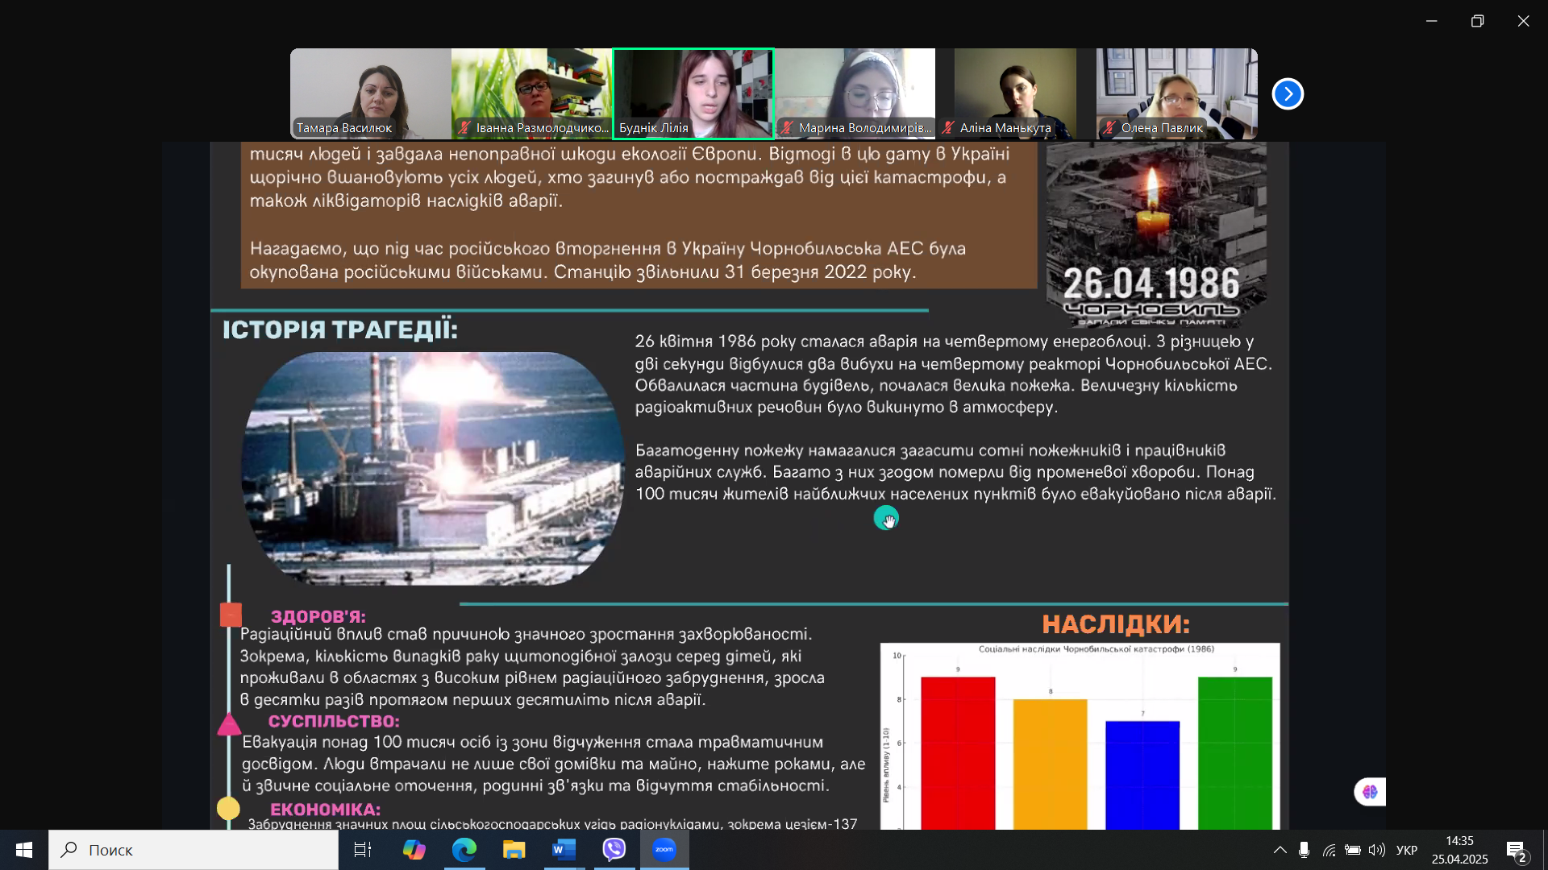The image size is (1548, 870).
Task: Open Microsoft Edge from the taskbar
Action: pos(464,850)
